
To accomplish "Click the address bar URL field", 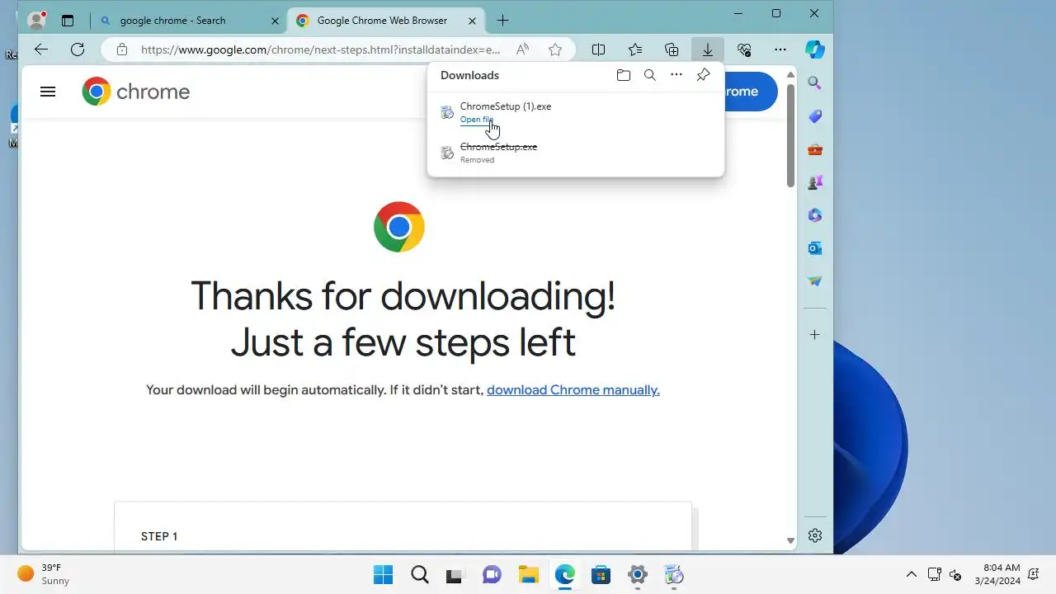I will tap(320, 49).
